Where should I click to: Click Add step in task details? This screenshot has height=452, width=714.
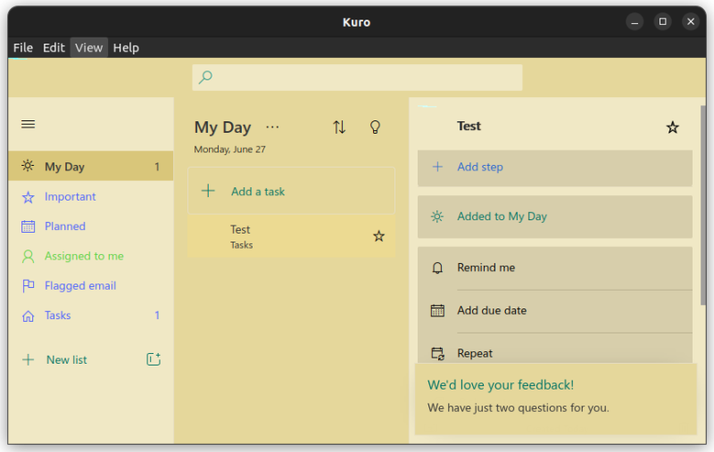coord(480,167)
